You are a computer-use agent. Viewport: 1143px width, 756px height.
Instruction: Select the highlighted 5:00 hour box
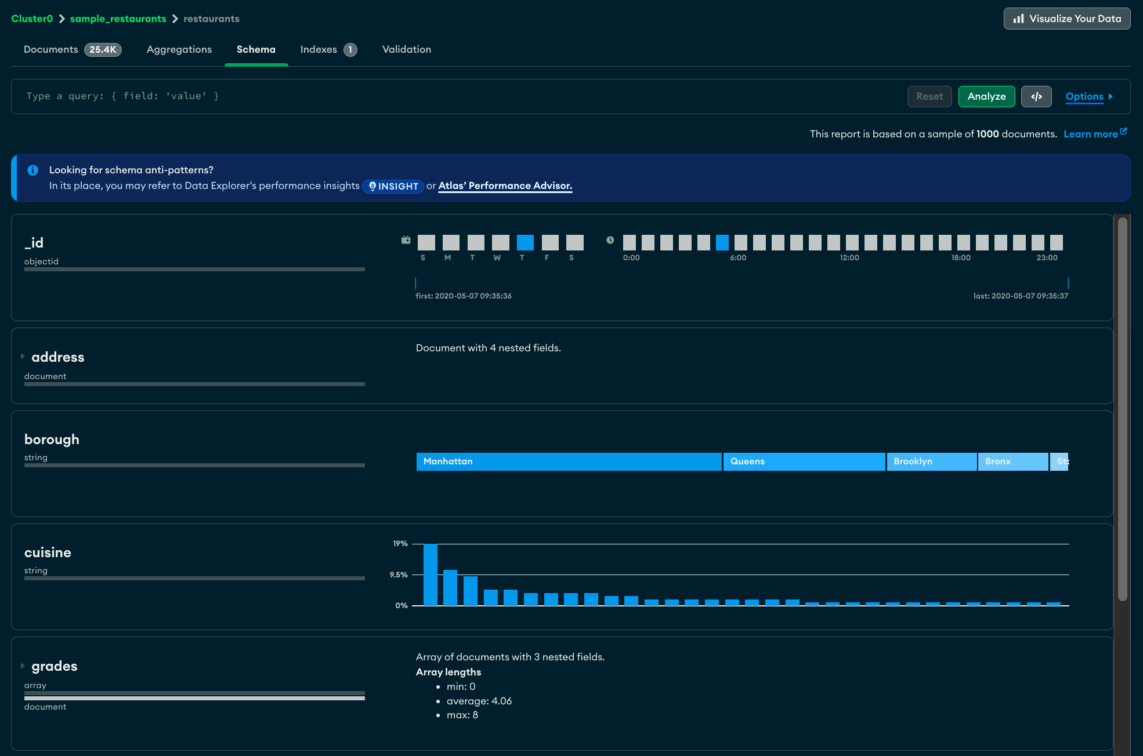click(722, 242)
